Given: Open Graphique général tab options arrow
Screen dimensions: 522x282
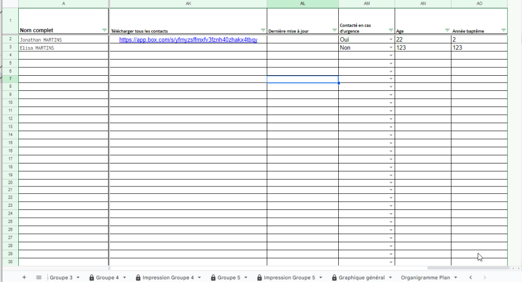Looking at the screenshot, I should coord(390,277).
